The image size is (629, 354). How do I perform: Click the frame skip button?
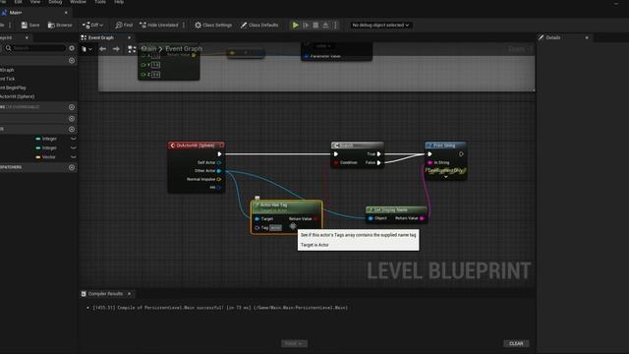point(306,25)
